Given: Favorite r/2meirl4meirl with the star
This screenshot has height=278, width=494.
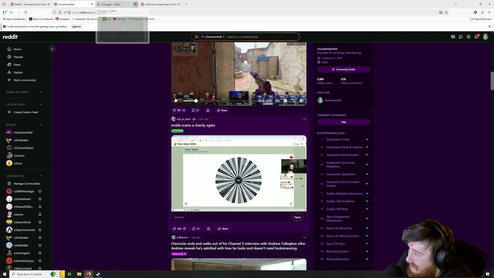Looking at the screenshot, I should 40,199.
